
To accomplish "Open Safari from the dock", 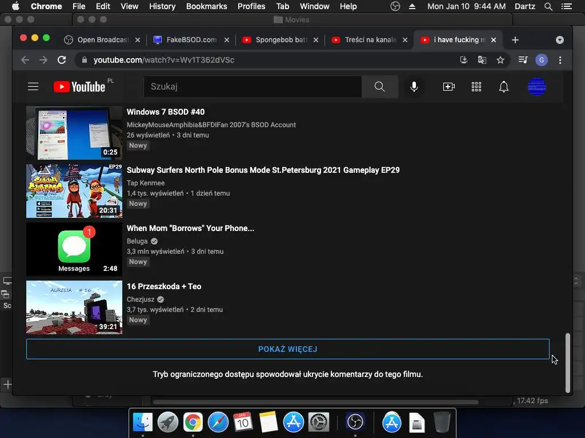I will [218, 423].
